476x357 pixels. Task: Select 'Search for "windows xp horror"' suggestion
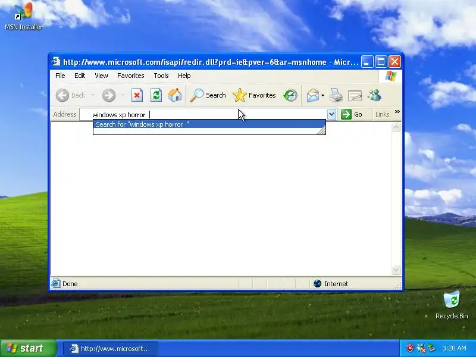click(x=209, y=124)
